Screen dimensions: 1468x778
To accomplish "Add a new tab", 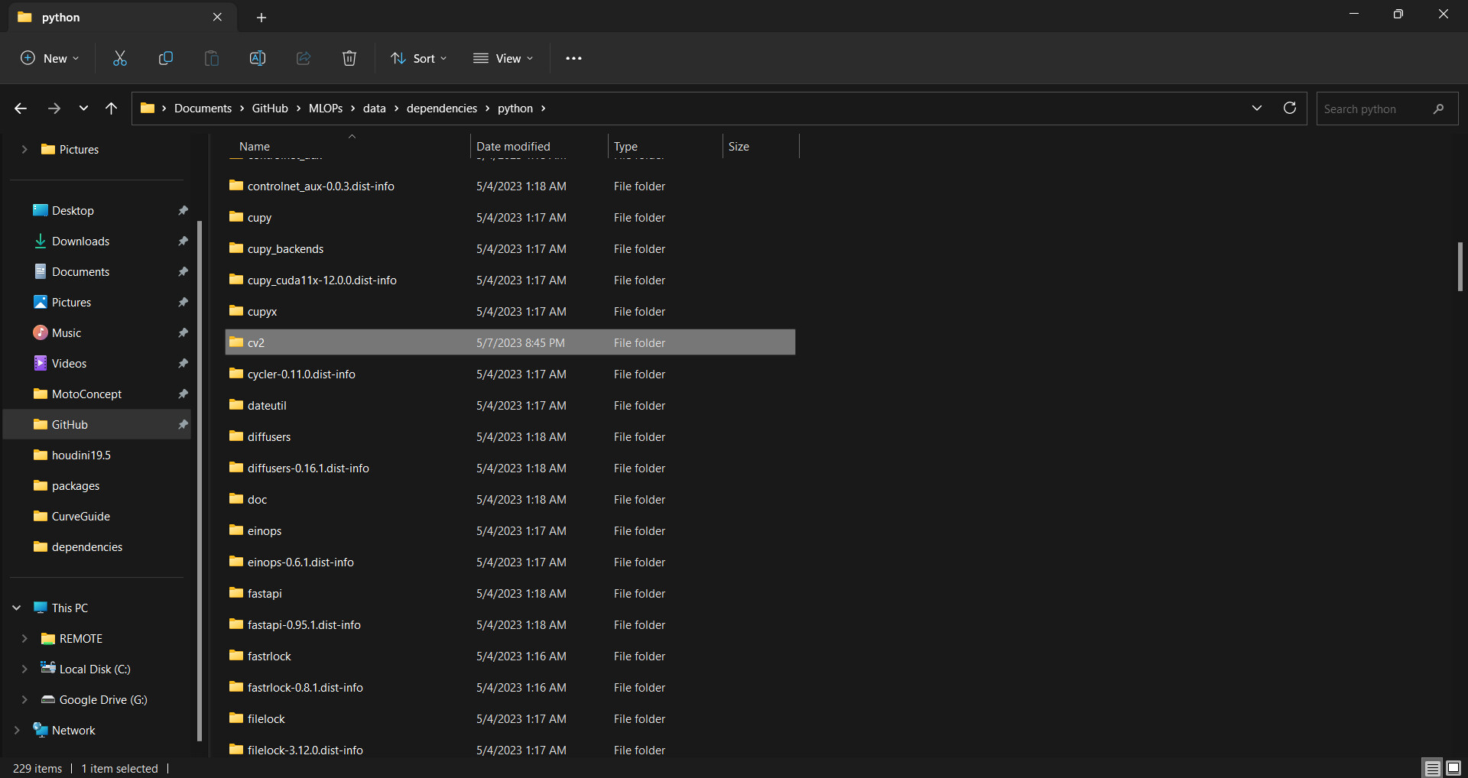I will click(261, 17).
